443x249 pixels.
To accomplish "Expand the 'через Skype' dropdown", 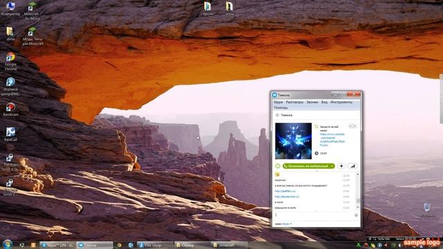I will (x=283, y=224).
